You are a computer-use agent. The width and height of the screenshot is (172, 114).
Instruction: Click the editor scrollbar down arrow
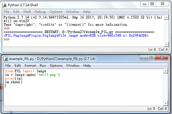tap(165, 103)
